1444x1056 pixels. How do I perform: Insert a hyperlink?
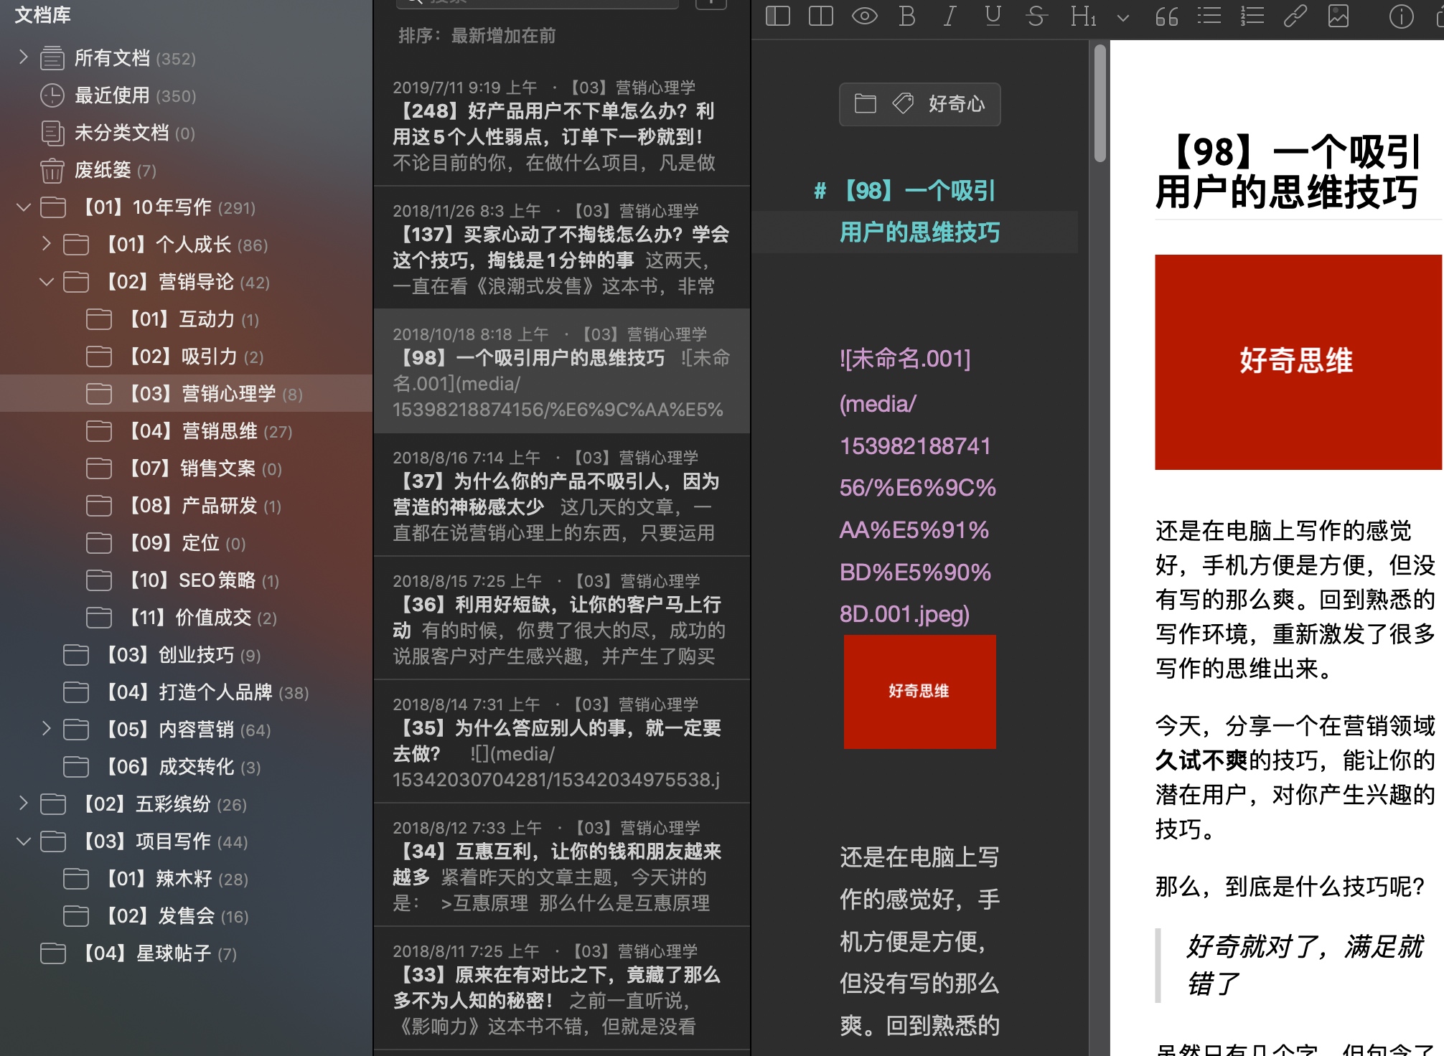[x=1295, y=16]
